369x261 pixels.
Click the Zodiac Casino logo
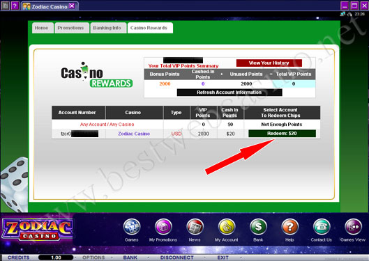[37, 229]
